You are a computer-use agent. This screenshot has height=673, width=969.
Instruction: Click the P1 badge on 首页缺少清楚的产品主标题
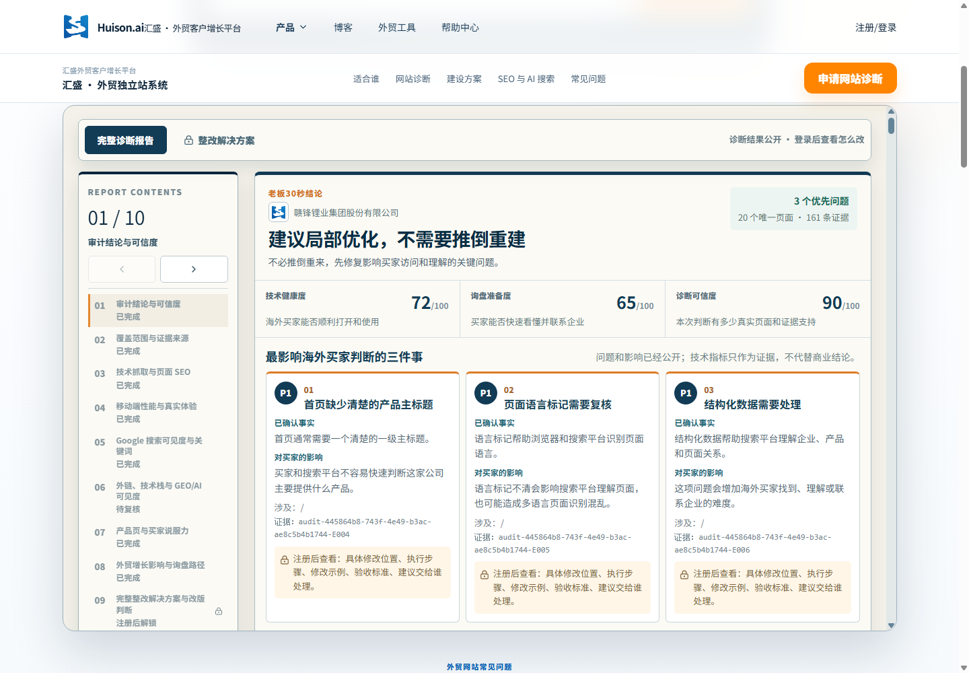pos(286,393)
